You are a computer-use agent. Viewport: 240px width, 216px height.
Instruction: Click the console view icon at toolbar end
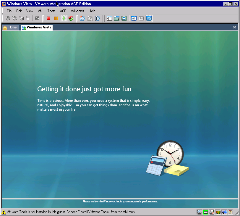149,18
